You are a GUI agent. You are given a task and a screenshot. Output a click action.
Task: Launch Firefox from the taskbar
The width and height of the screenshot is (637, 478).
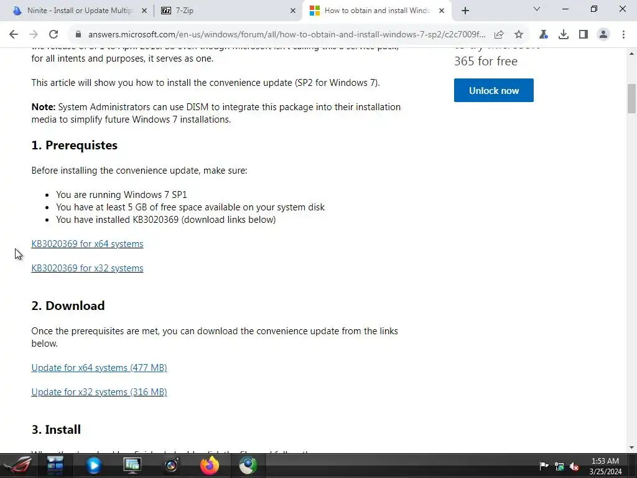209,466
